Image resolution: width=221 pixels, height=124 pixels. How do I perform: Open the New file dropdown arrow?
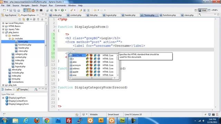8,10
